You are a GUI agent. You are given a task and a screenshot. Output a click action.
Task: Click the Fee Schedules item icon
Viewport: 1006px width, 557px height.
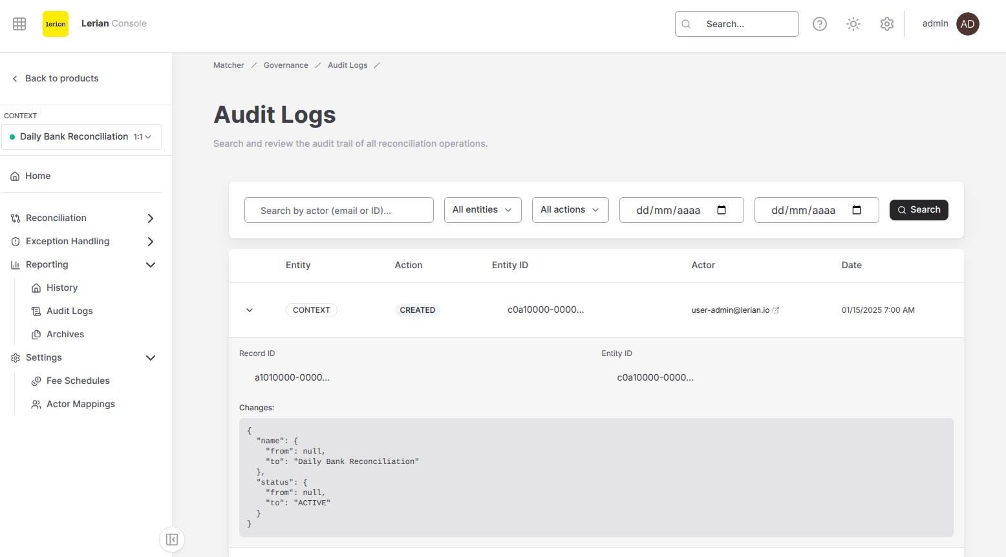pyautogui.click(x=36, y=381)
